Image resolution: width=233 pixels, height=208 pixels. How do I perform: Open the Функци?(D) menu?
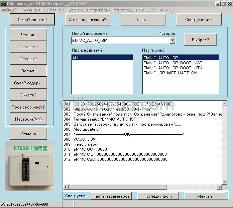pyautogui.click(x=30, y=10)
